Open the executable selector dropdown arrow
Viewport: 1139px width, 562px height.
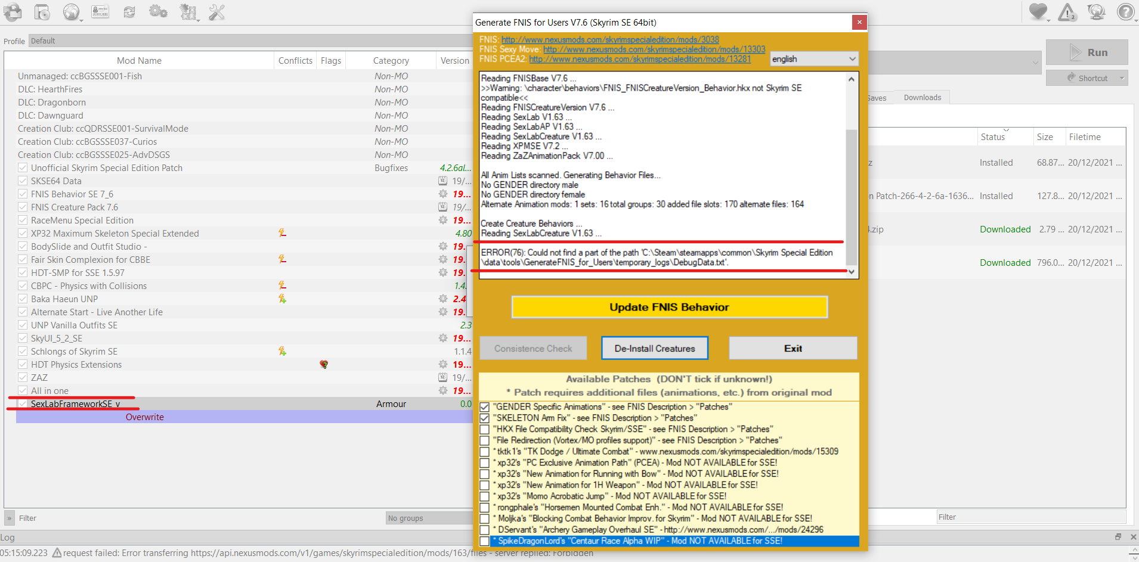tap(1035, 63)
